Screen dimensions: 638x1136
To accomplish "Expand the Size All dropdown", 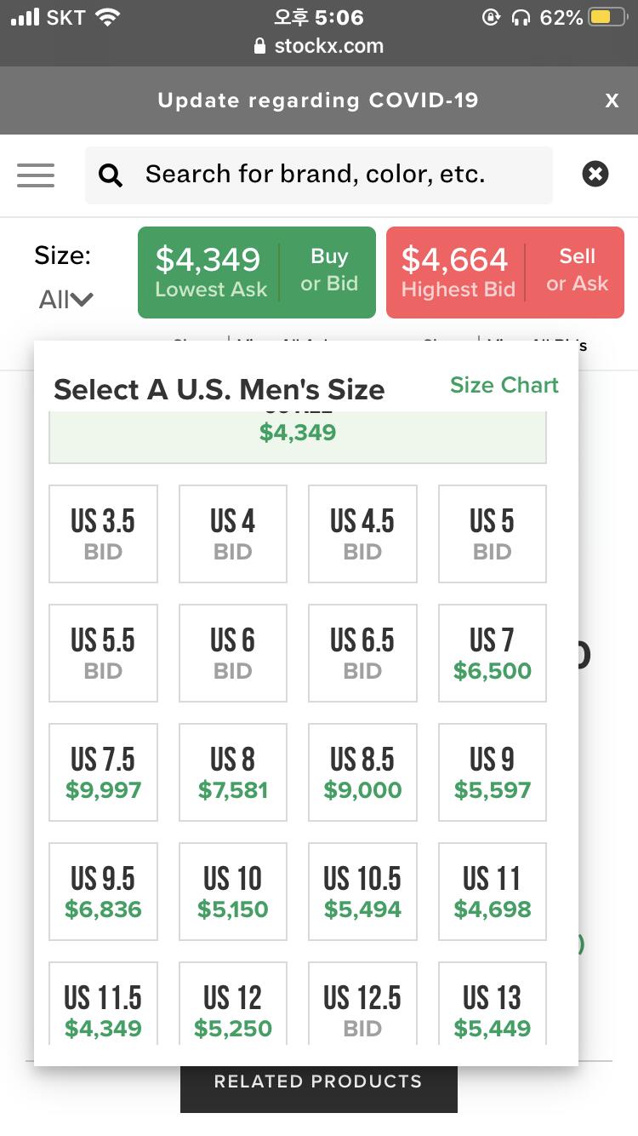I will [65, 298].
